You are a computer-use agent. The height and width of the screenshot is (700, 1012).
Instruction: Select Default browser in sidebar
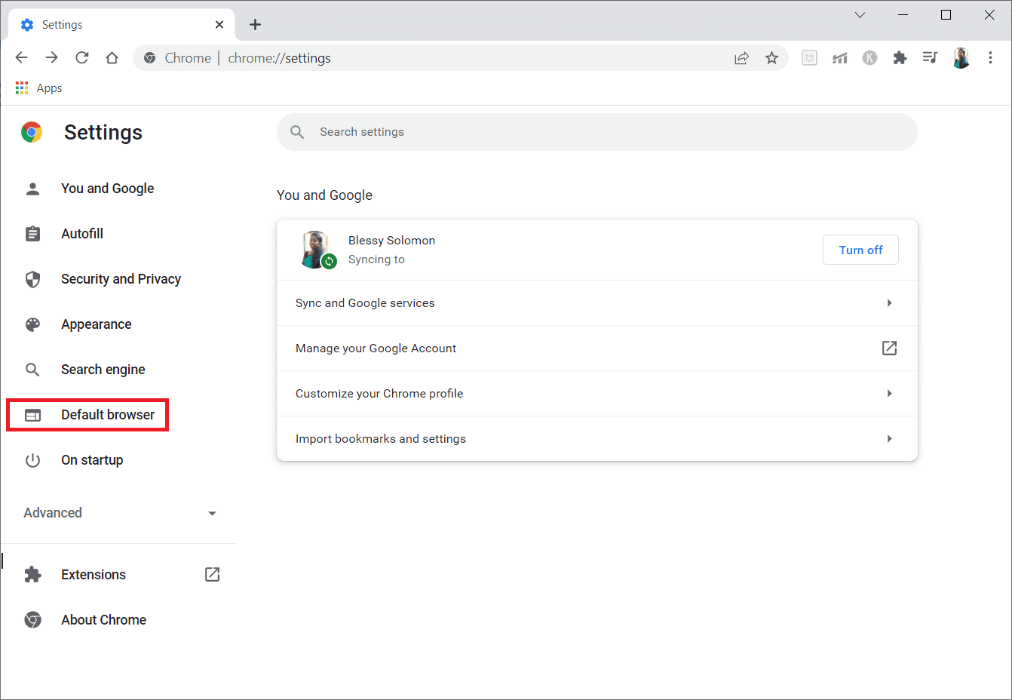pos(107,415)
